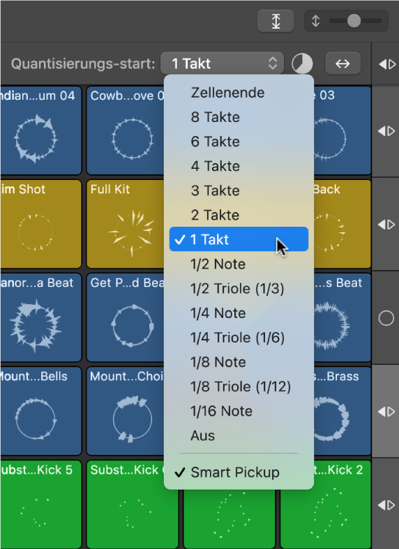Click the circle stop icon in Beat row

(386, 318)
